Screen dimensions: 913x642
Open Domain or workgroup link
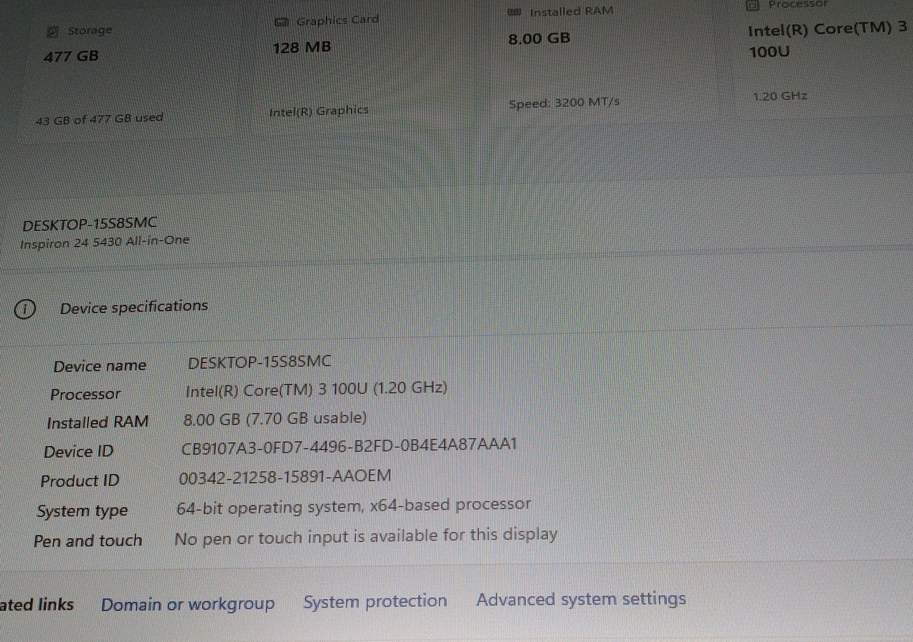point(188,605)
